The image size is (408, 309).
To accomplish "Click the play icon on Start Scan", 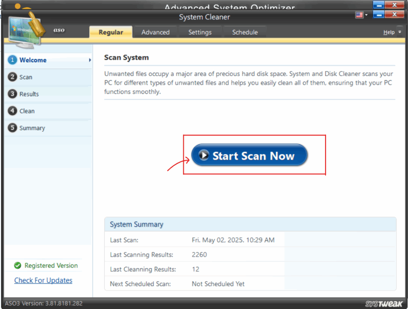I will pos(204,155).
